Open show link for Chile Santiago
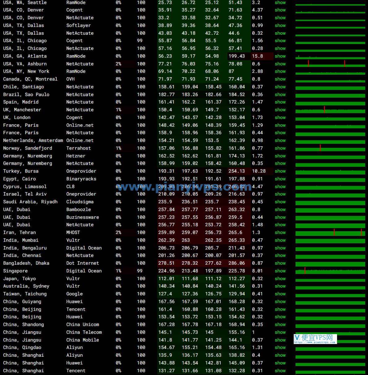This screenshot has height=375, width=368. pyautogui.click(x=280, y=87)
